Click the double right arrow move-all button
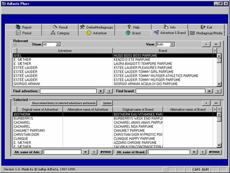The width and height of the screenshot is (230, 173). pyautogui.click(x=216, y=44)
